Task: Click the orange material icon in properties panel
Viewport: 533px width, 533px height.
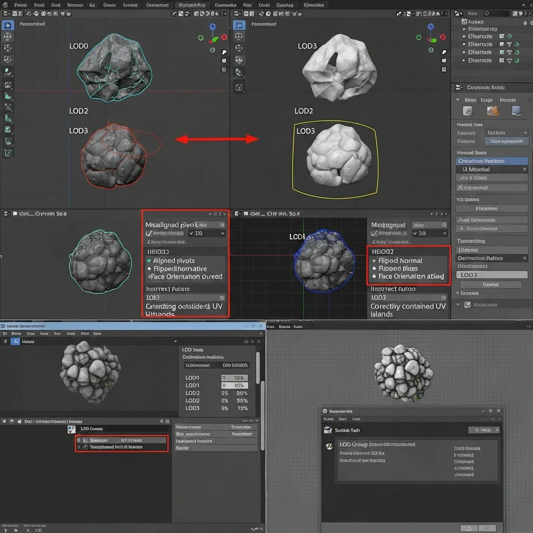Action: (x=492, y=110)
